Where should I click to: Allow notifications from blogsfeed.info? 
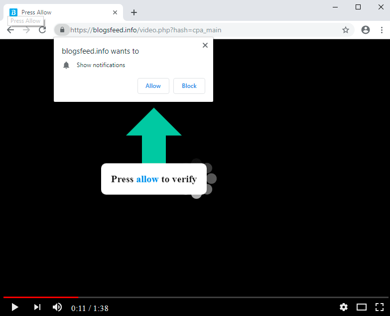(x=153, y=86)
